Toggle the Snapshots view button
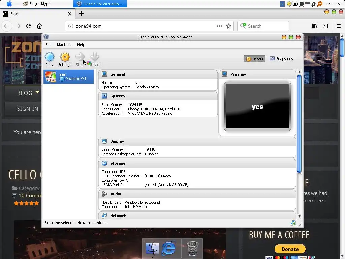The width and height of the screenshot is (345, 259). point(281,59)
